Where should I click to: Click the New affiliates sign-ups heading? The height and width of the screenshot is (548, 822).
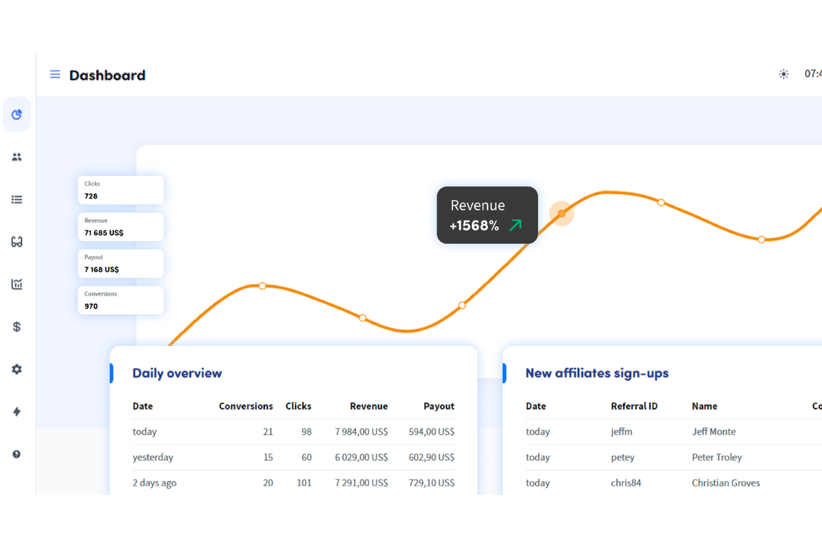[x=597, y=373]
